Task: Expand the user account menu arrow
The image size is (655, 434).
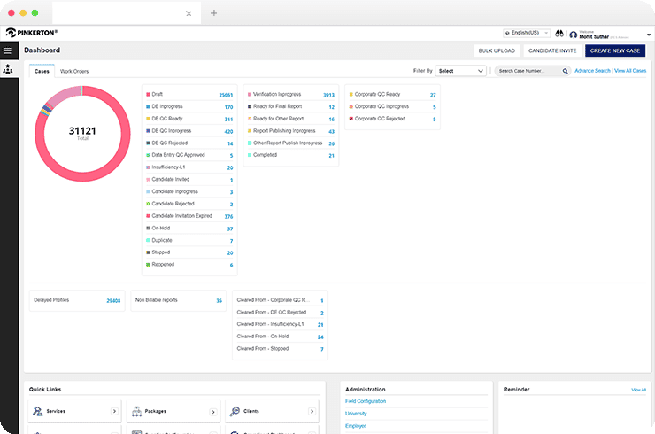Action: tap(648, 35)
